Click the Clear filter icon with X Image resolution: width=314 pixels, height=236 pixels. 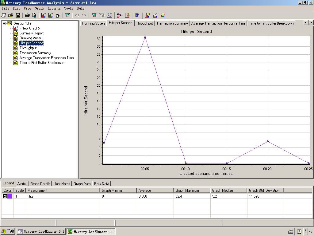coord(102,15)
